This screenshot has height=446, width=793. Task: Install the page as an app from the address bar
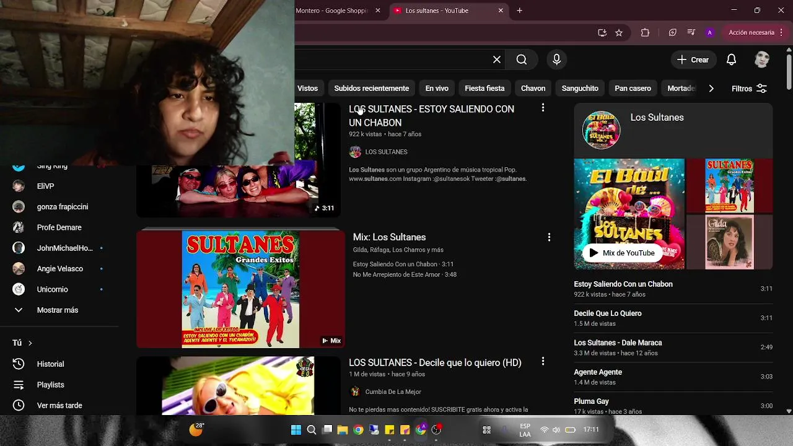click(602, 33)
